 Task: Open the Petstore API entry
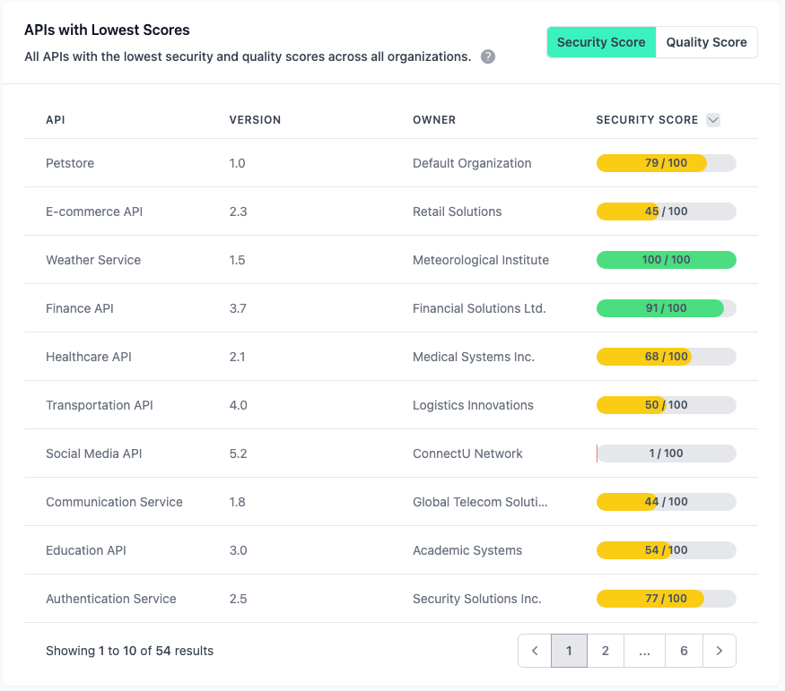coord(69,163)
